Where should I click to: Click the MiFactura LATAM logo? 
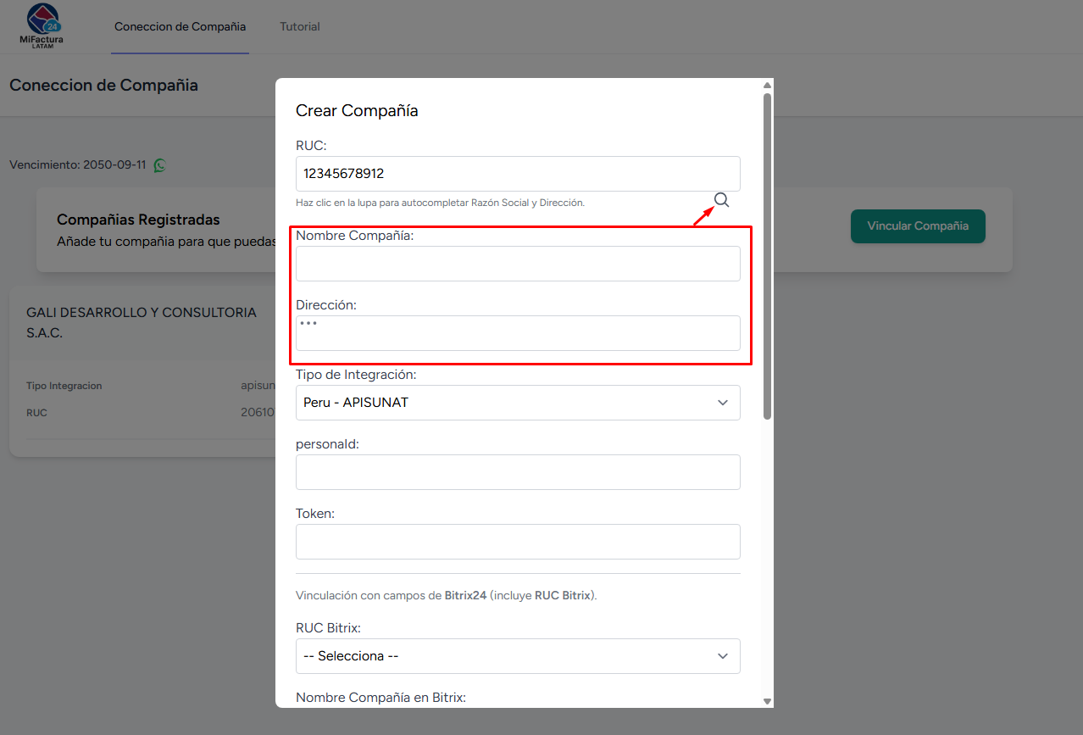[42, 25]
